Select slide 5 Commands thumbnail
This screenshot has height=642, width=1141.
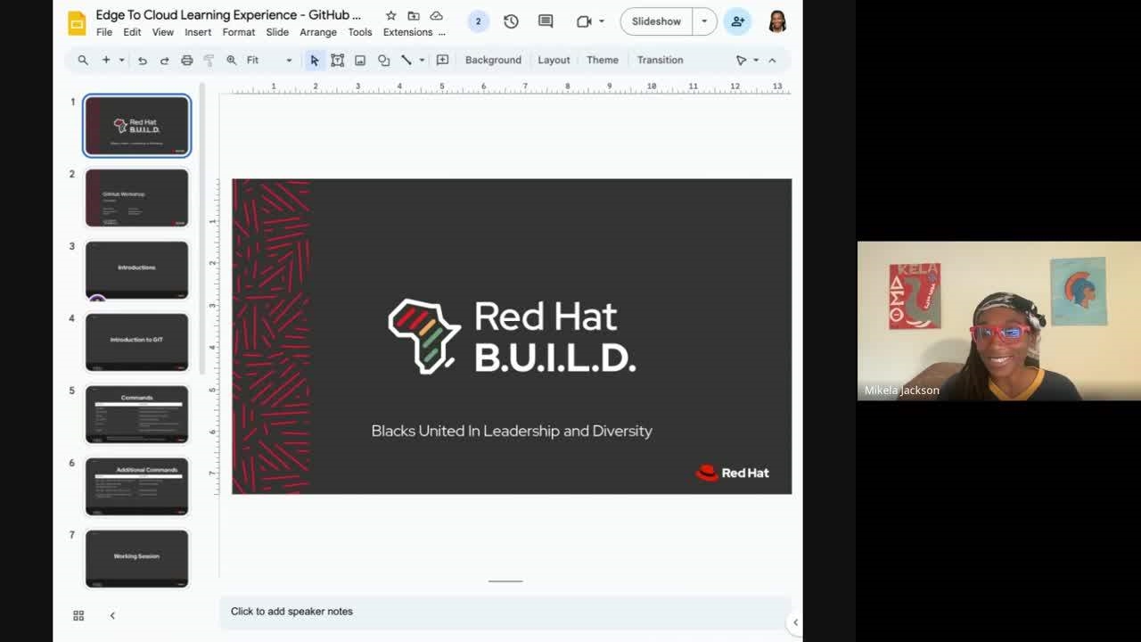click(x=136, y=415)
